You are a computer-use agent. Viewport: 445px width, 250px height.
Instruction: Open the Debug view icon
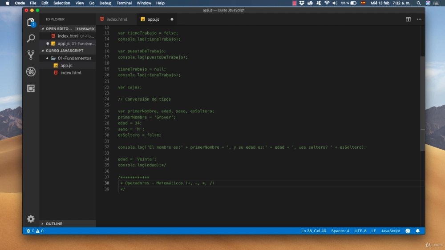pos(31,71)
